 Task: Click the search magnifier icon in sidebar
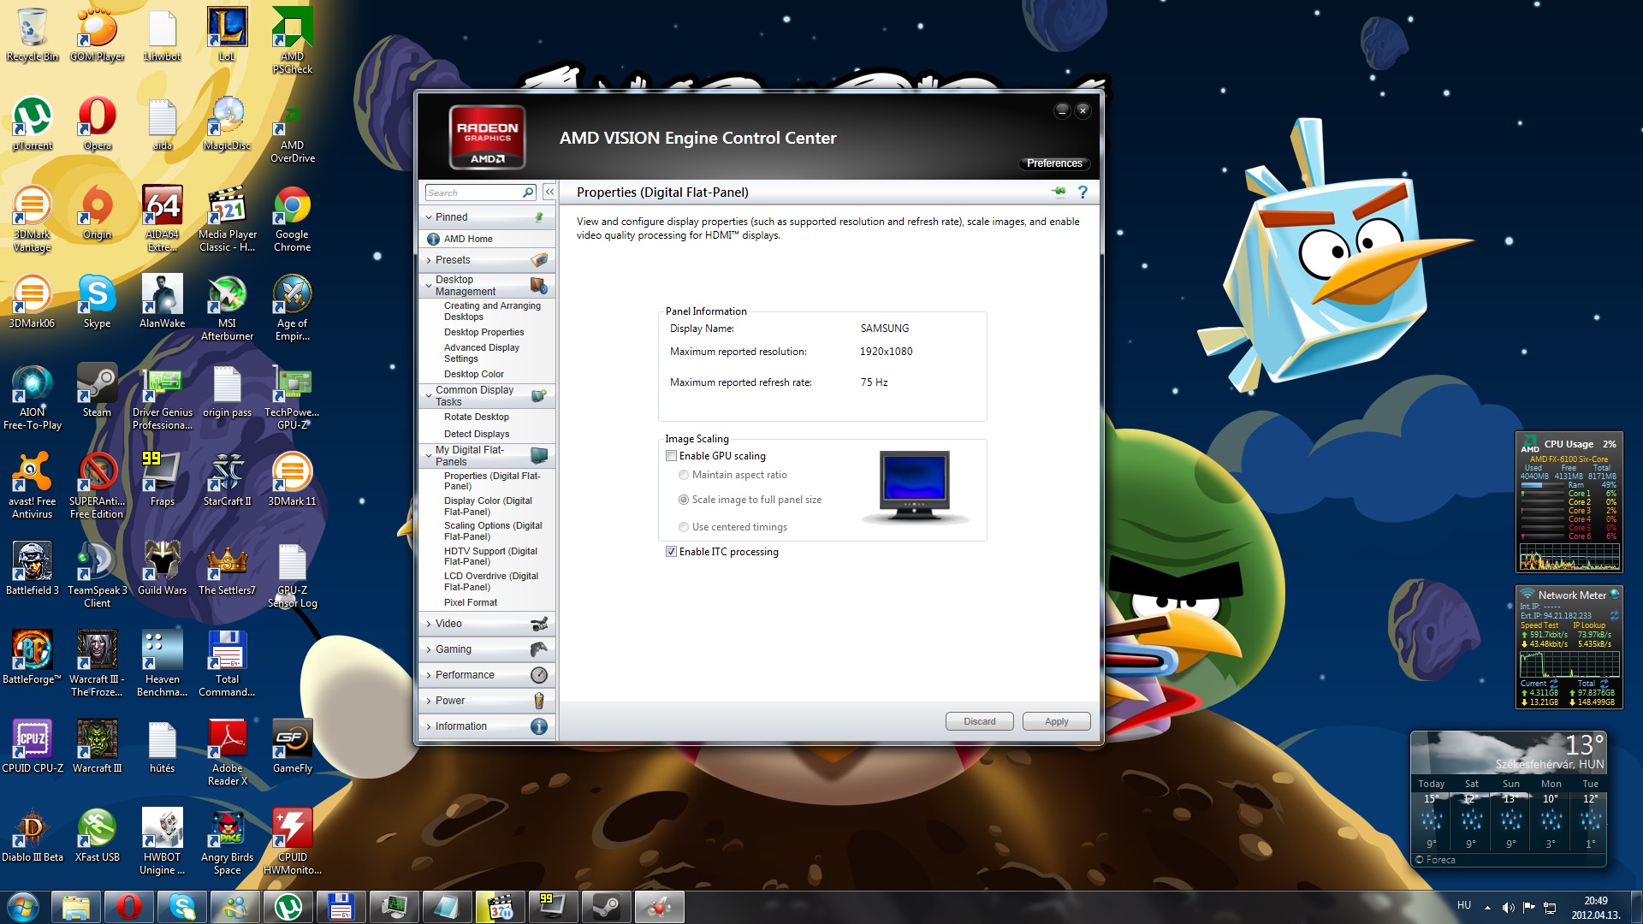528,192
